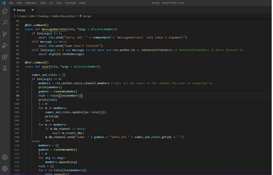Click line number 109 in gutter
Image resolution: width=273 pixels, height=175 pixels.
(17, 141)
